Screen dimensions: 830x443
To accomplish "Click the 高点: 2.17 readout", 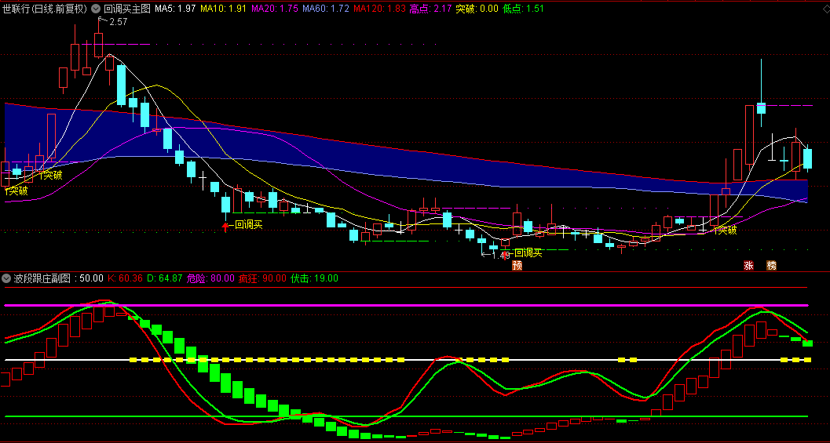I will pos(430,9).
